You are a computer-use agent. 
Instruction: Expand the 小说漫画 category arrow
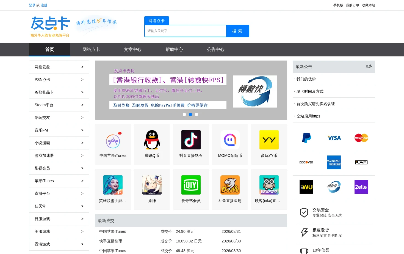coord(82,143)
